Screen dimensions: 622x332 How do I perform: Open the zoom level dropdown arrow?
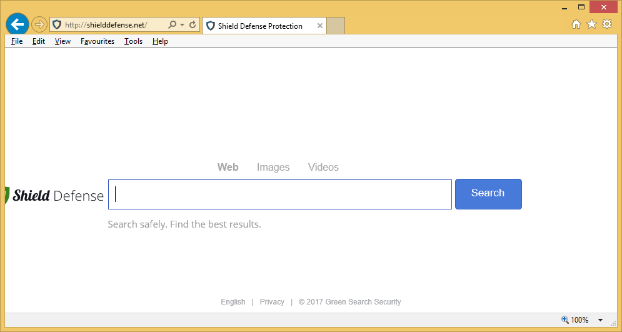pyautogui.click(x=600, y=320)
